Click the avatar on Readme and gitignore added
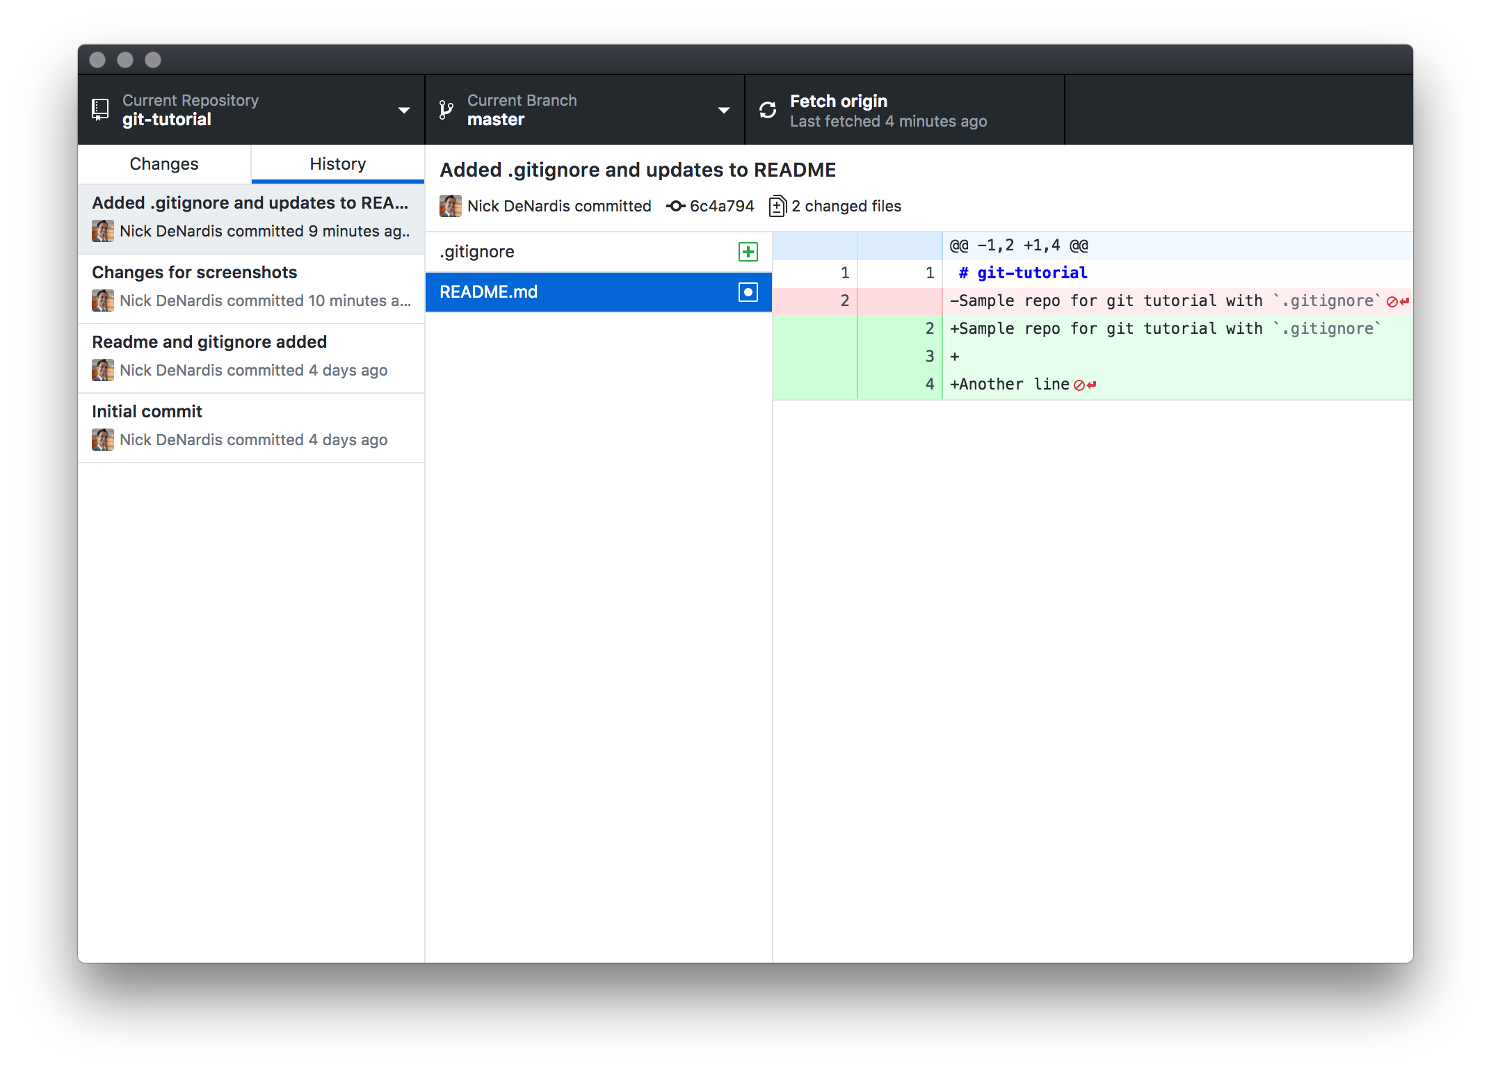The image size is (1491, 1074). point(103,370)
